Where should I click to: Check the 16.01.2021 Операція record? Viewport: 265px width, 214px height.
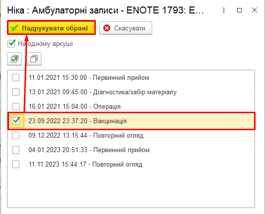[x=15, y=106]
